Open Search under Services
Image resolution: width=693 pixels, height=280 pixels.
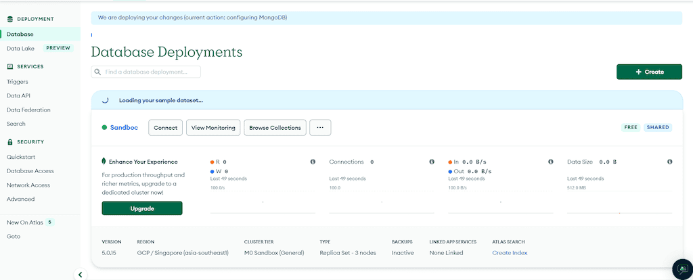click(x=16, y=124)
